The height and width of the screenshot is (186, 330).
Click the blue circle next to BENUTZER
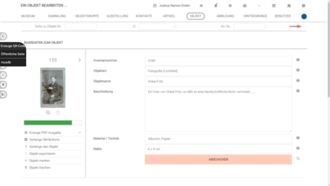point(304,16)
